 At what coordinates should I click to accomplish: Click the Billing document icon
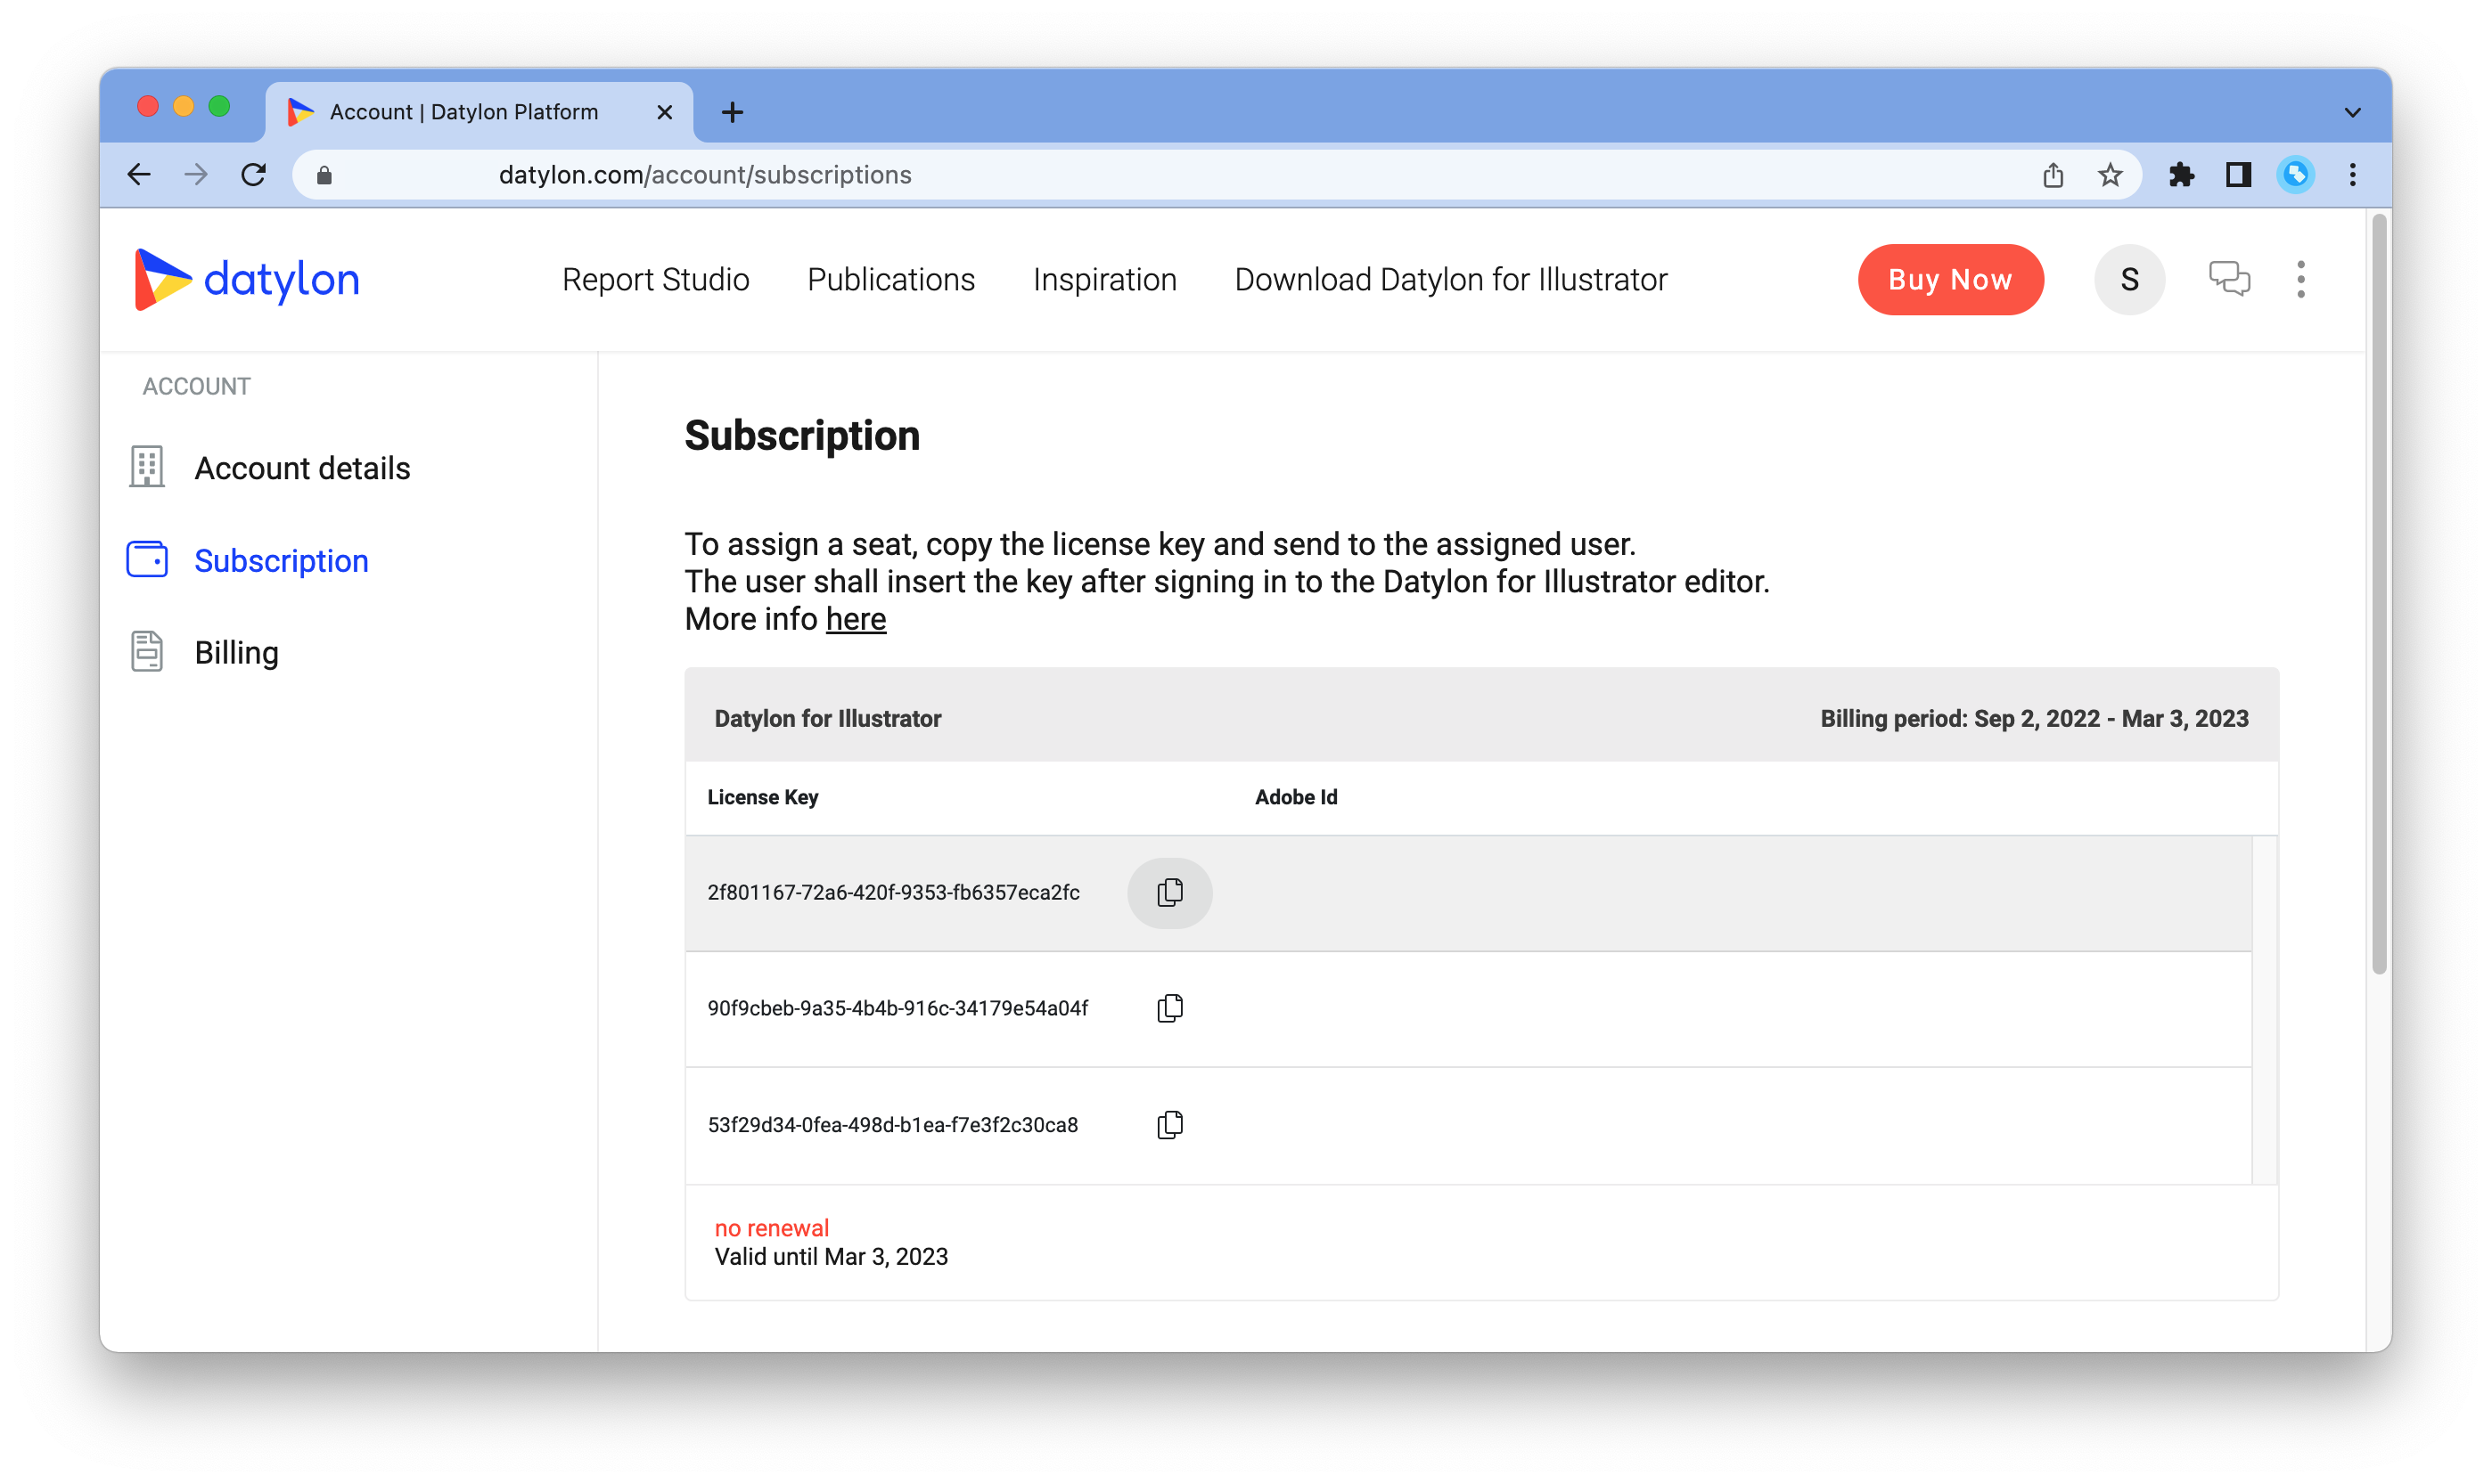pyautogui.click(x=147, y=652)
